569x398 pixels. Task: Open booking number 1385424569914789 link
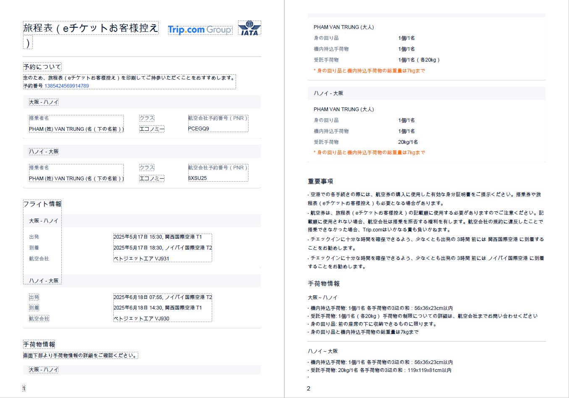[x=67, y=86]
